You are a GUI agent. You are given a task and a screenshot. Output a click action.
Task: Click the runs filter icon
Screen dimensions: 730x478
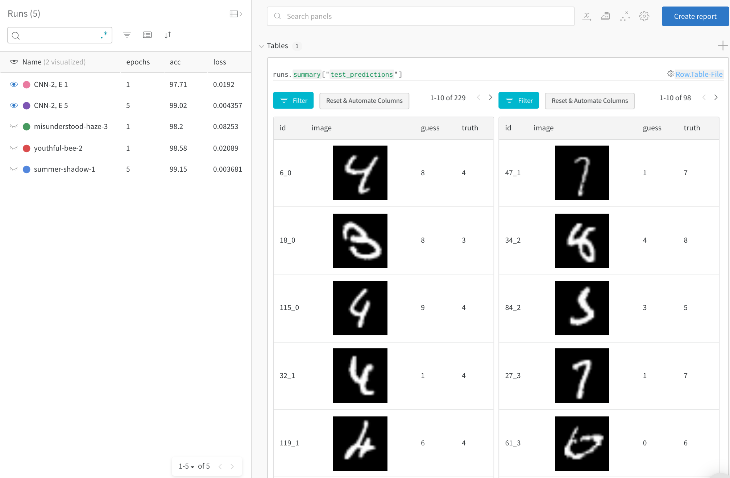coord(127,35)
